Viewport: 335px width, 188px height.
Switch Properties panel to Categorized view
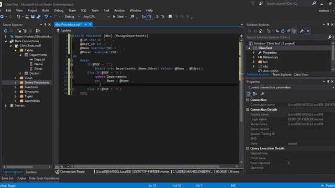[x=249, y=93]
